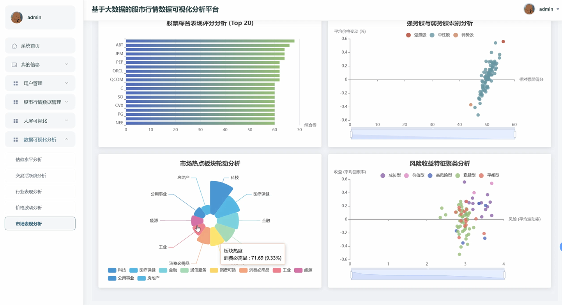This screenshot has width=562, height=305.
Task: Toggle 能源 legend item
Action: click(x=303, y=270)
